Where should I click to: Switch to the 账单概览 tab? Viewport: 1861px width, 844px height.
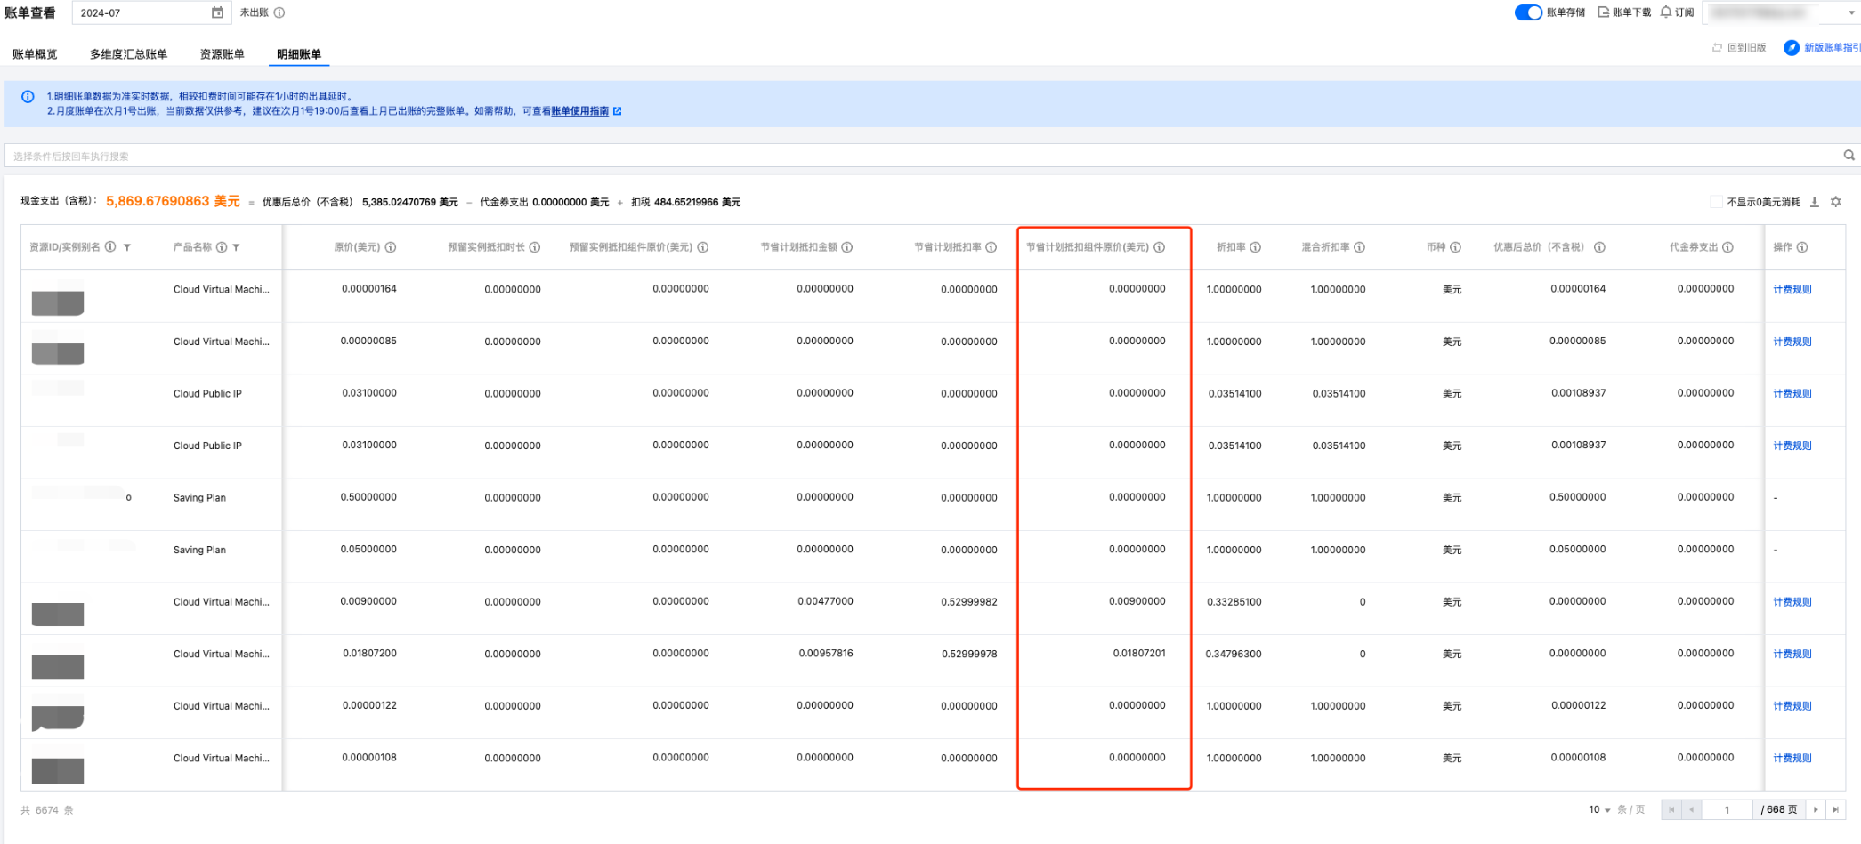point(35,54)
